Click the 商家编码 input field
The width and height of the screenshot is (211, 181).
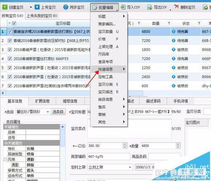pos(109,157)
